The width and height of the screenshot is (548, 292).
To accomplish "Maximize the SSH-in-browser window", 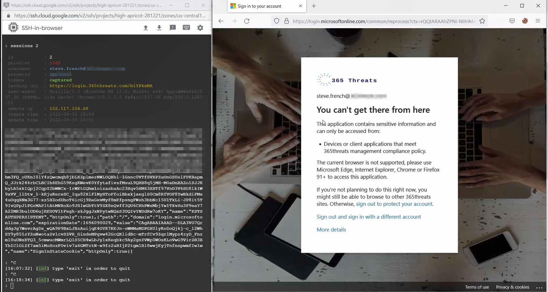I will (187, 5).
